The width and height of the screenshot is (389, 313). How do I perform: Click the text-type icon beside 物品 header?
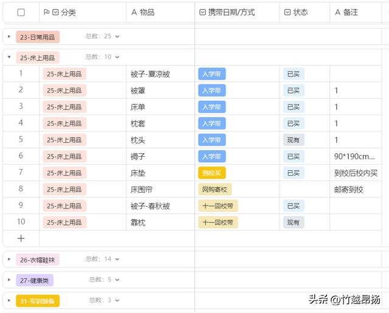click(x=134, y=12)
